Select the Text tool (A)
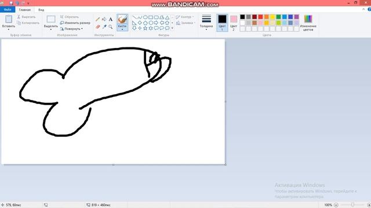 (x=111, y=19)
